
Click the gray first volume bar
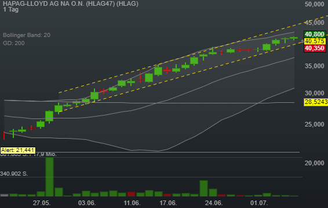tap(5, 195)
